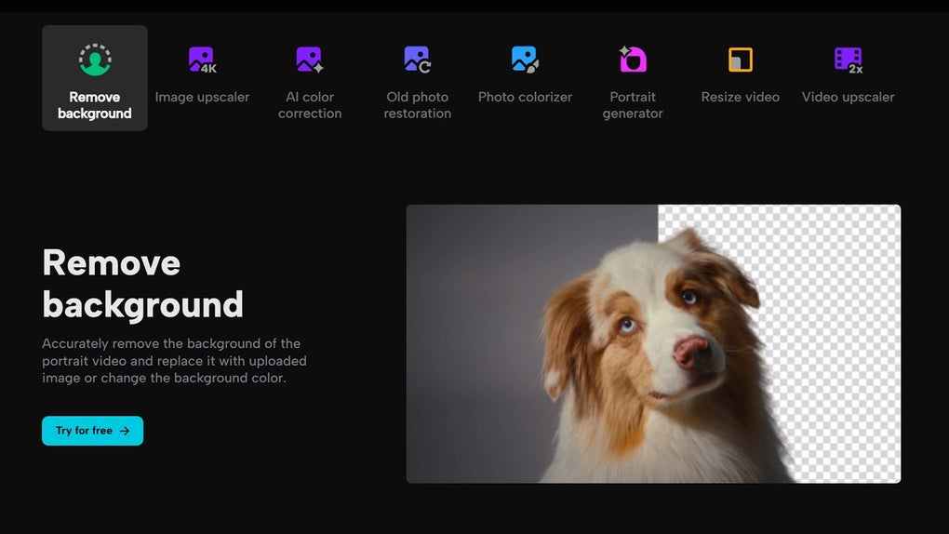
Task: Choose the Old photo restoration icon
Action: tap(417, 60)
